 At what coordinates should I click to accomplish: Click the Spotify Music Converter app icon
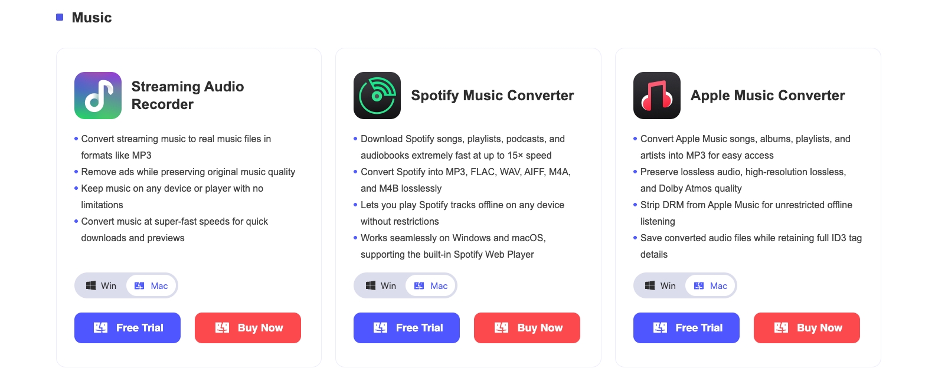(377, 96)
